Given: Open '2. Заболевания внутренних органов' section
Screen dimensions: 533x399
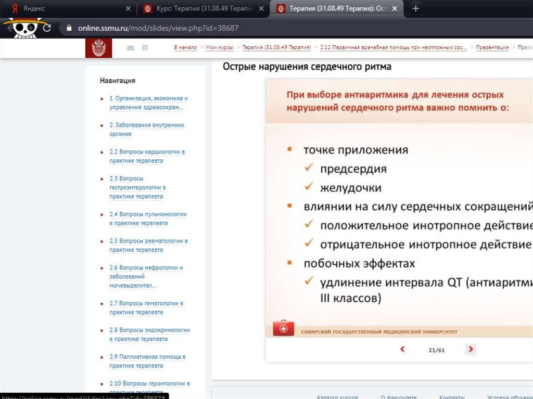Looking at the screenshot, I should [x=147, y=130].
